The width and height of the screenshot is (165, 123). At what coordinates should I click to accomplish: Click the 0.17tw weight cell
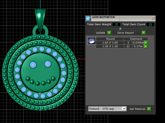coord(138,46)
